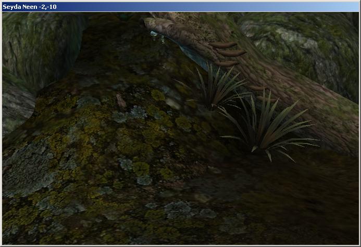Pick the lowest shelf fungus near the grass
This screenshot has width=361, height=247.
pos(256,89)
